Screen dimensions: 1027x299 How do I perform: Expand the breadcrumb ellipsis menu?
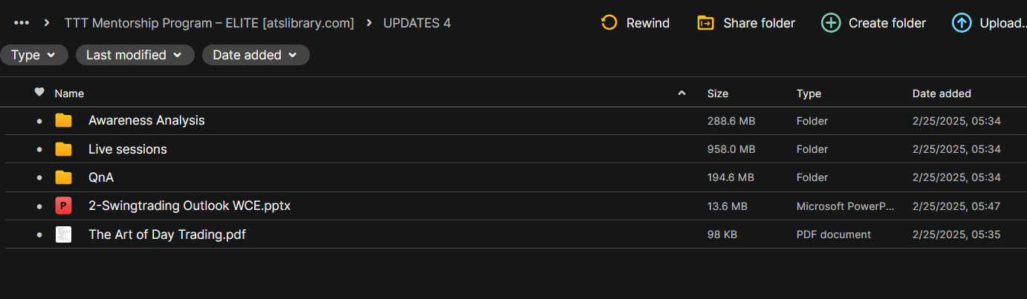(22, 23)
